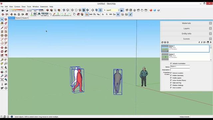Click Add Scene plus icon
213x120 pixels.
click(x=165, y=42)
